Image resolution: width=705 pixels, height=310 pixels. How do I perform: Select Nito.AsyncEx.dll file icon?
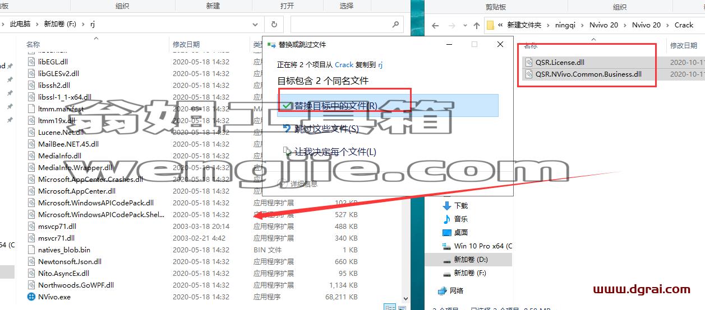pyautogui.click(x=33, y=273)
